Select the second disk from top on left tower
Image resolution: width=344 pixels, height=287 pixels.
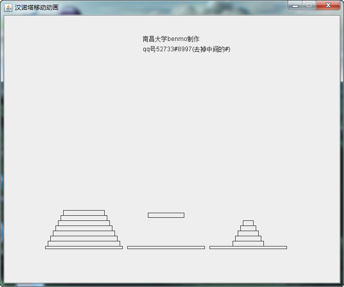point(84,218)
